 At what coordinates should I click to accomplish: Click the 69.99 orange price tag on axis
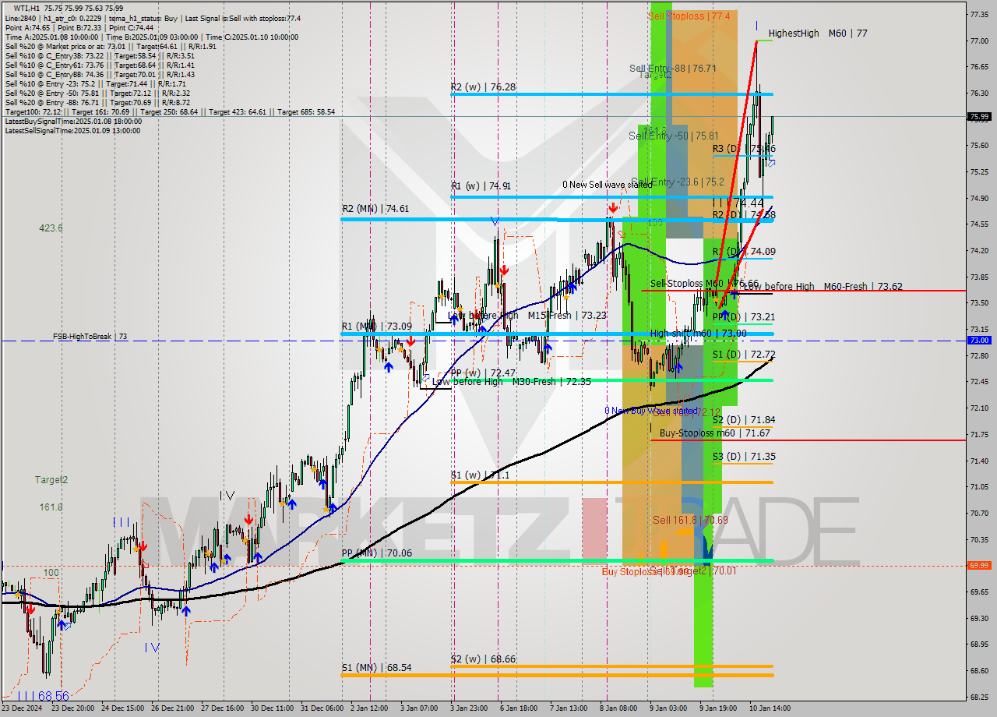click(979, 566)
